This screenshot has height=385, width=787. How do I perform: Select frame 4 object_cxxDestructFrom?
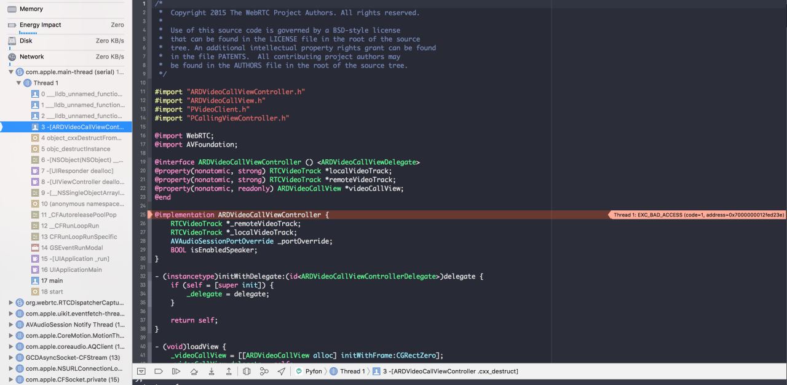click(66, 138)
